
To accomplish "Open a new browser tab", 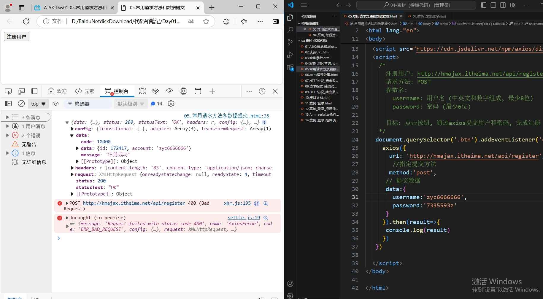I will click(x=212, y=8).
